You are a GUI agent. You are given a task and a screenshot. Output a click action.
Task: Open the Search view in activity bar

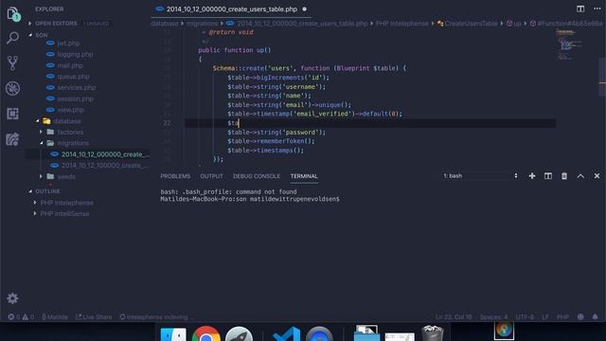(x=12, y=38)
